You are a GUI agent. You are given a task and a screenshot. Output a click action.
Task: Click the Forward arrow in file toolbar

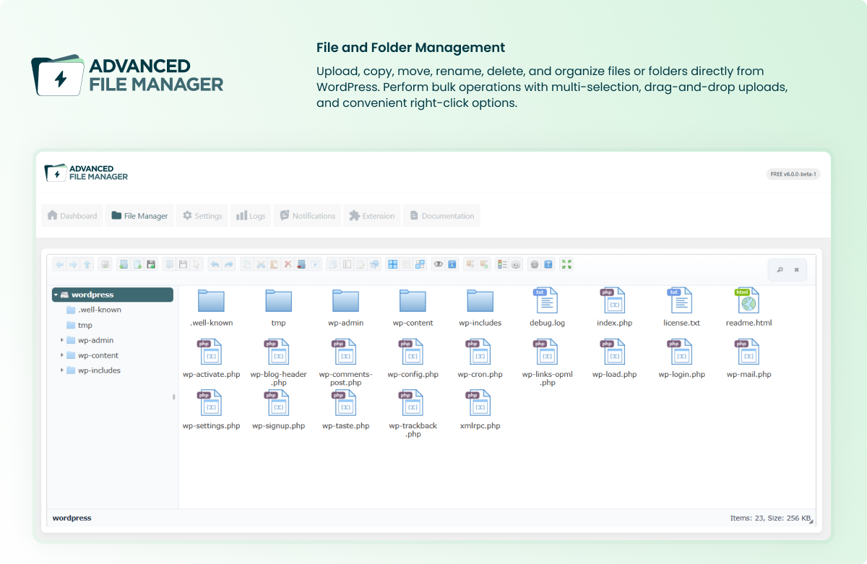point(73,265)
